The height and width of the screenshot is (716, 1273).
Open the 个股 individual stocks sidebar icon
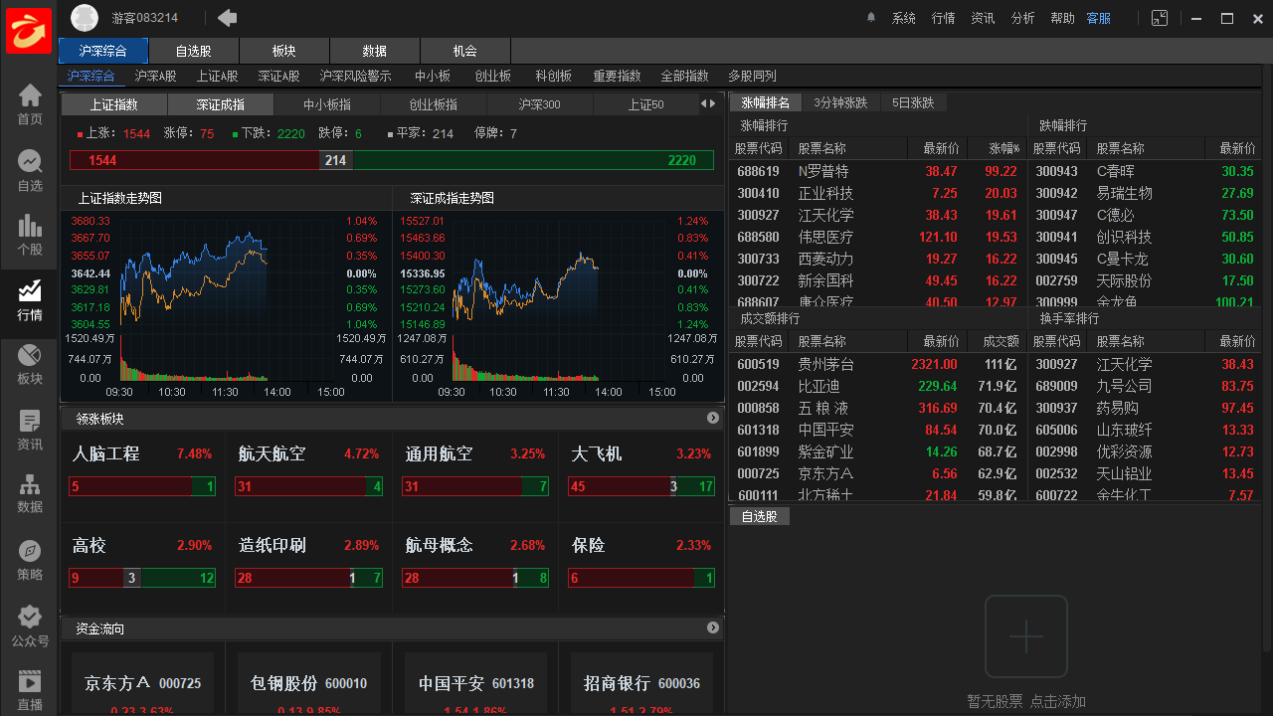(29, 232)
